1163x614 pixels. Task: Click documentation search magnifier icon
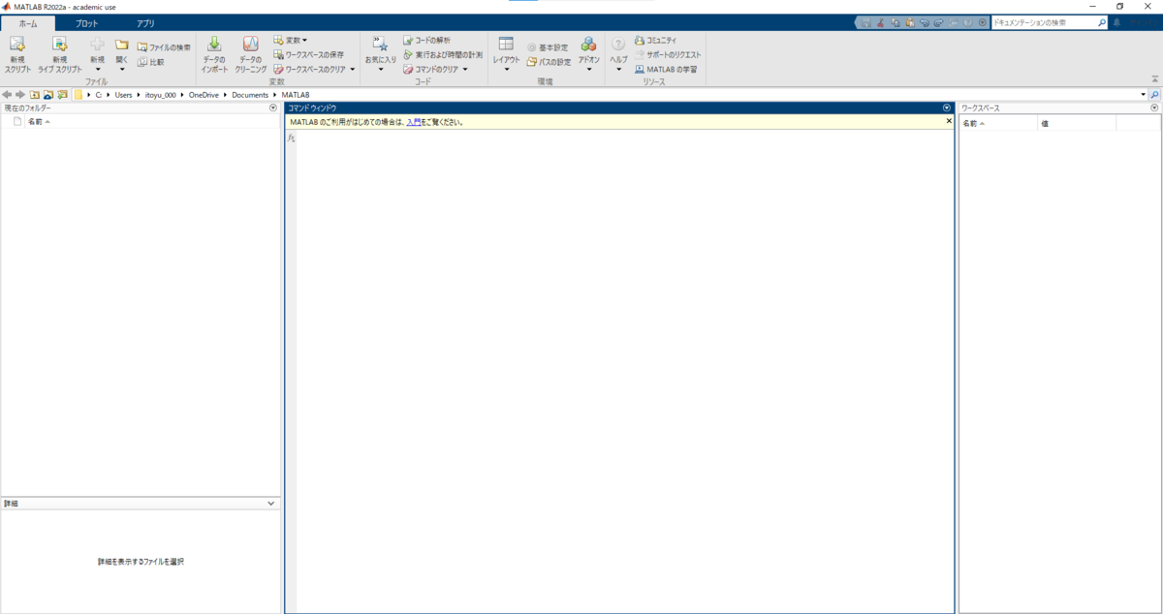[x=1101, y=22]
